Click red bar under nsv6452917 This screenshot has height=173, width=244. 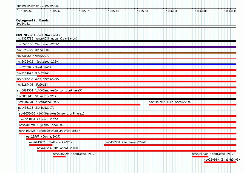click(192, 105)
